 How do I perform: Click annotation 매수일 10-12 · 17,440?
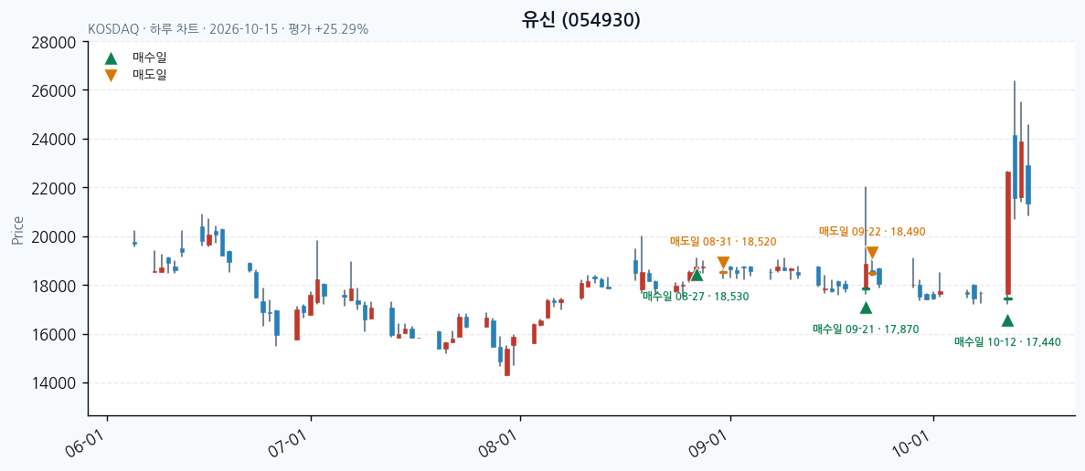(1007, 342)
